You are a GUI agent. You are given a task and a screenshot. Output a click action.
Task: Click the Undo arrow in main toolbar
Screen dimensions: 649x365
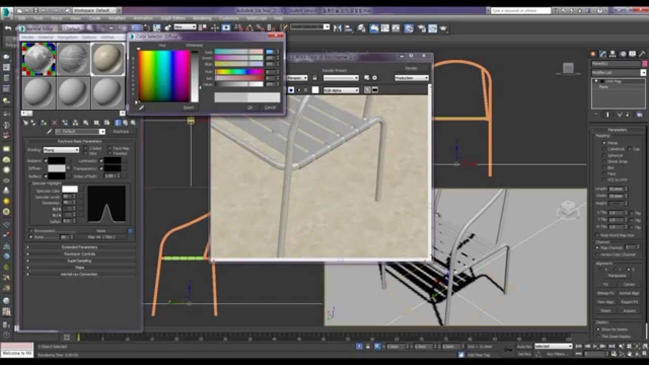(8, 28)
